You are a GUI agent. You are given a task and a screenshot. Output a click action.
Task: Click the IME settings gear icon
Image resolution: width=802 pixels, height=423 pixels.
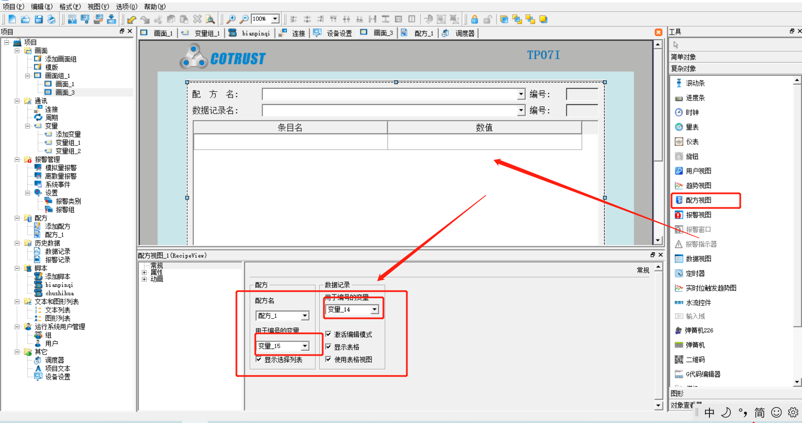coord(793,413)
